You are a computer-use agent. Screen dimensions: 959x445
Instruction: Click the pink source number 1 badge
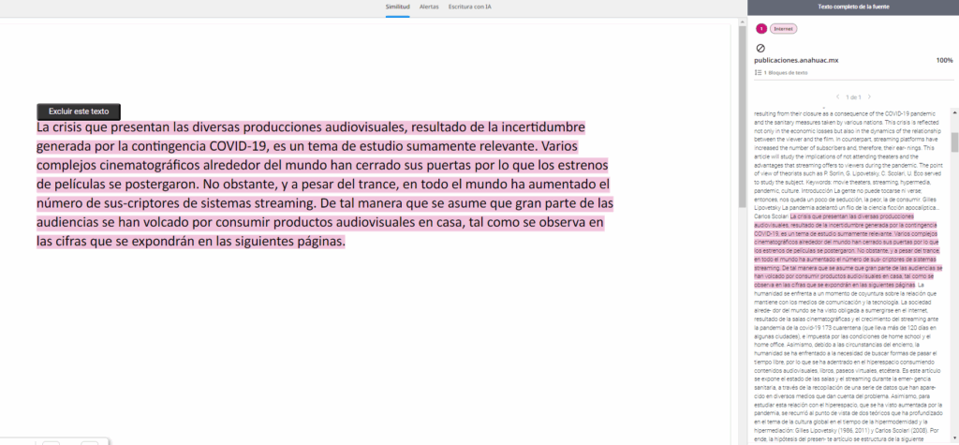[x=760, y=29]
